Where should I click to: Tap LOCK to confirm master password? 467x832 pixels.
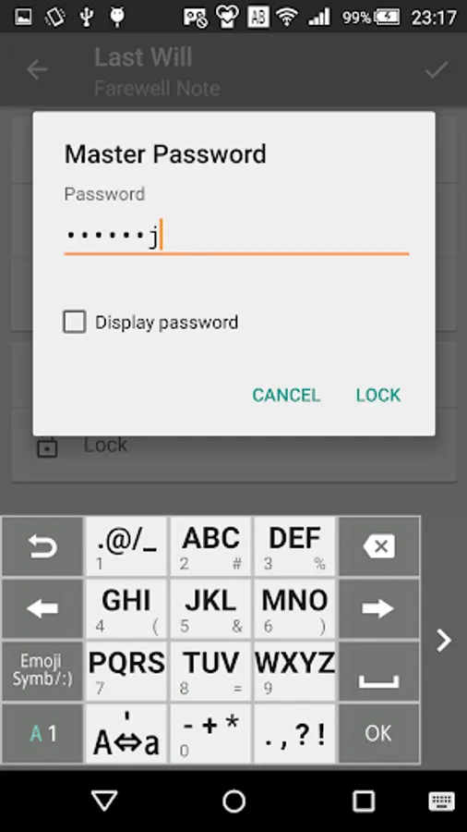(x=378, y=395)
